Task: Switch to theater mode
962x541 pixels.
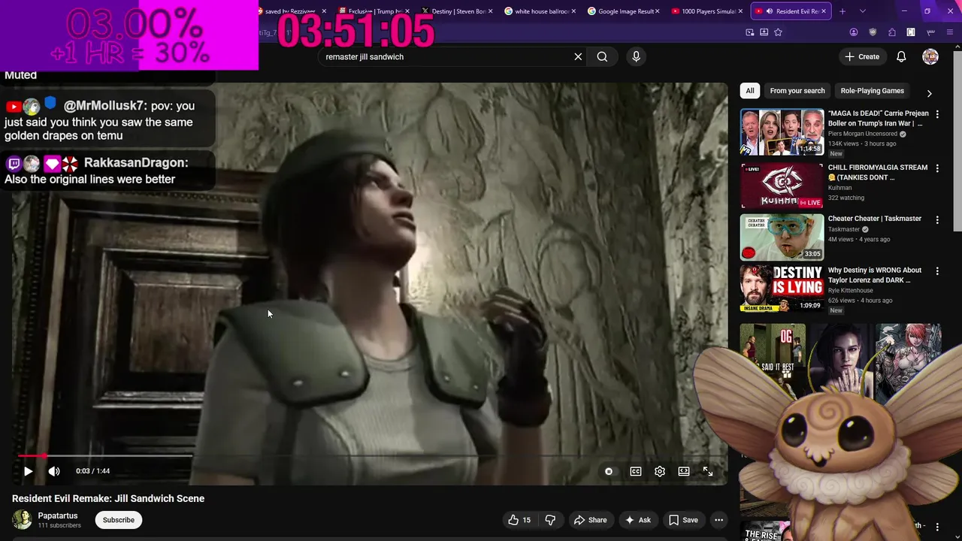Action: 684,471
